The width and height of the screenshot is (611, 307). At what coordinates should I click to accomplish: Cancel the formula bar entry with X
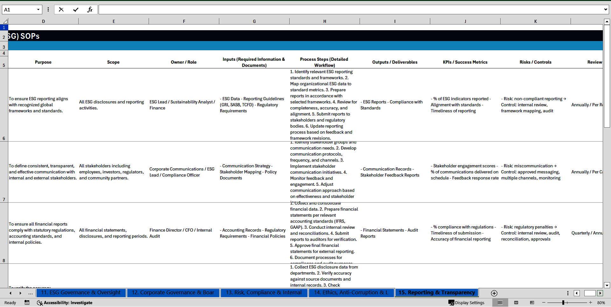(61, 10)
